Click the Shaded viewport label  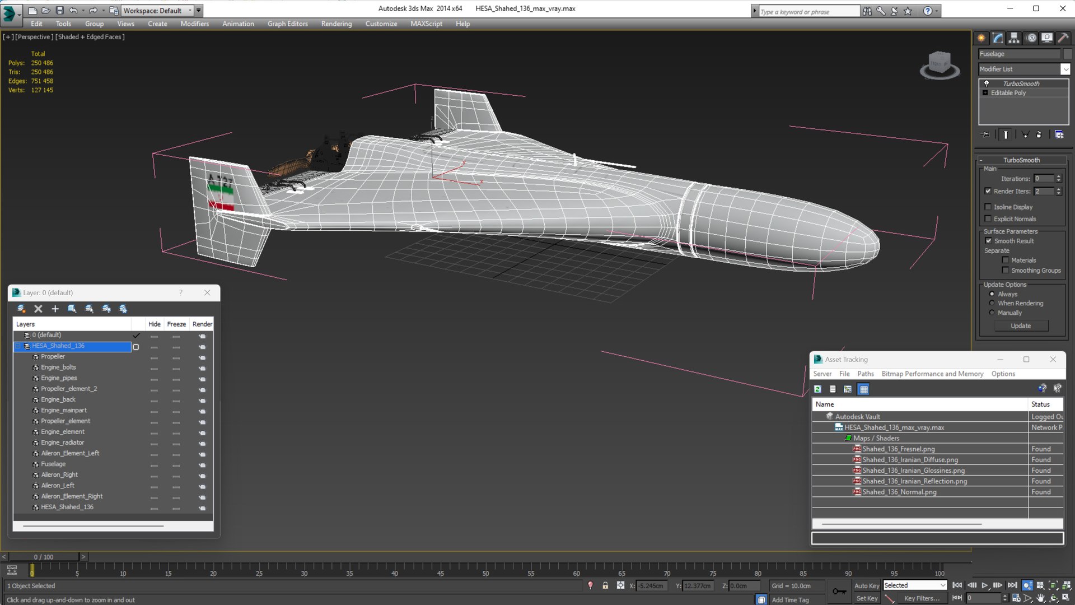(90, 37)
